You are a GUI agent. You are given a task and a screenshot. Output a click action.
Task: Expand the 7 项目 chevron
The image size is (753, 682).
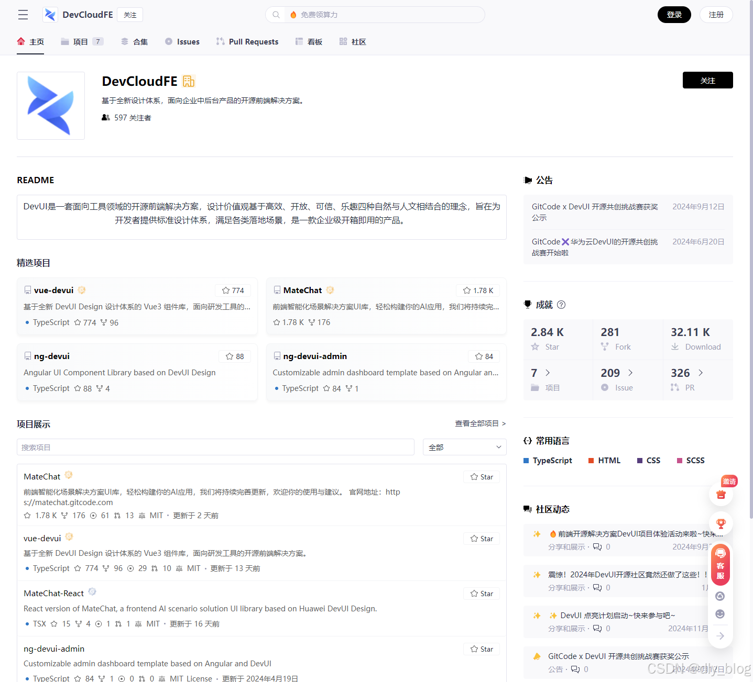pos(548,373)
